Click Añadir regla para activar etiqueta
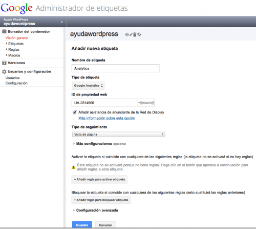 99,180
